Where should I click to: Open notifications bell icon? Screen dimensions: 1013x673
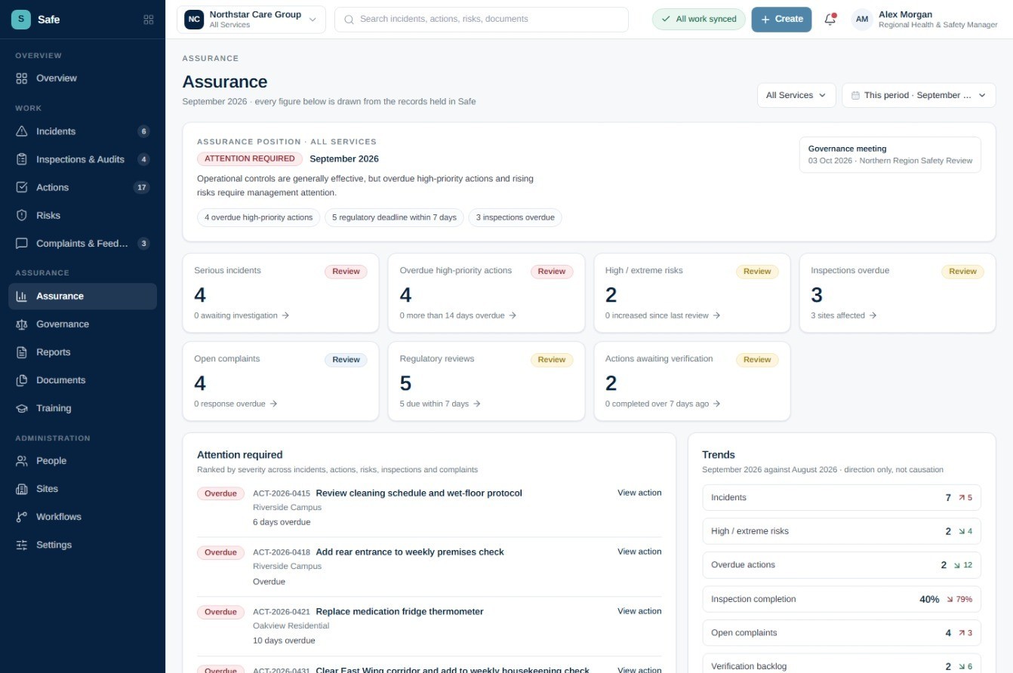pyautogui.click(x=830, y=20)
